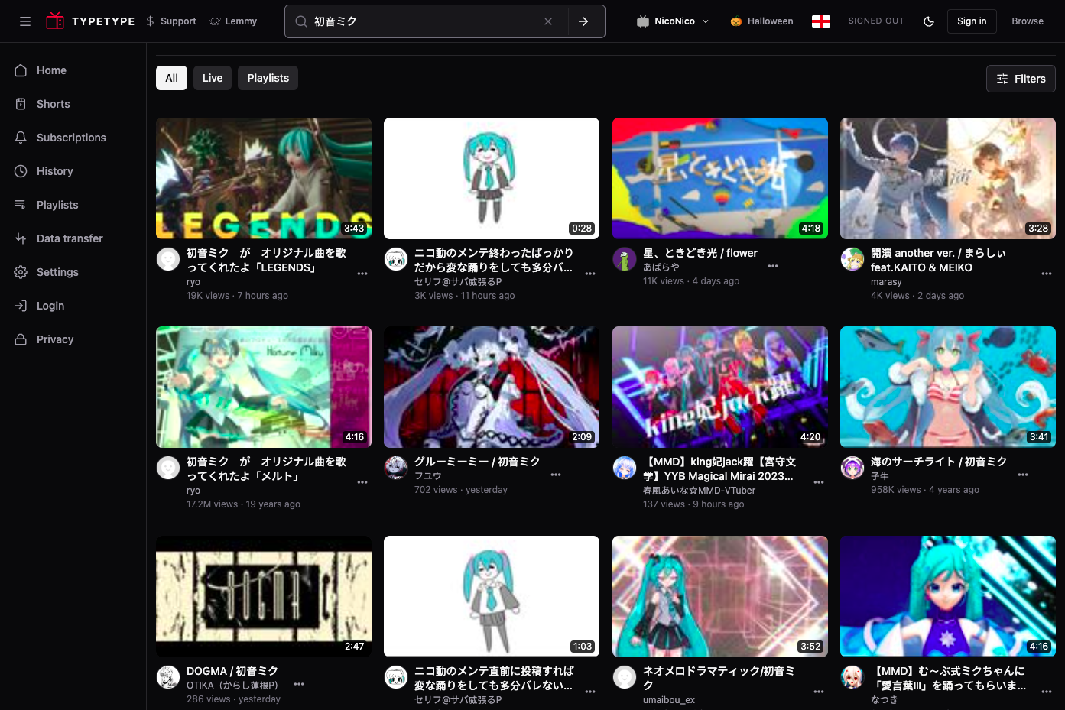Screen dimensions: 1065x710
Task: Go to Home in the sidebar
Action: pos(73,70)
